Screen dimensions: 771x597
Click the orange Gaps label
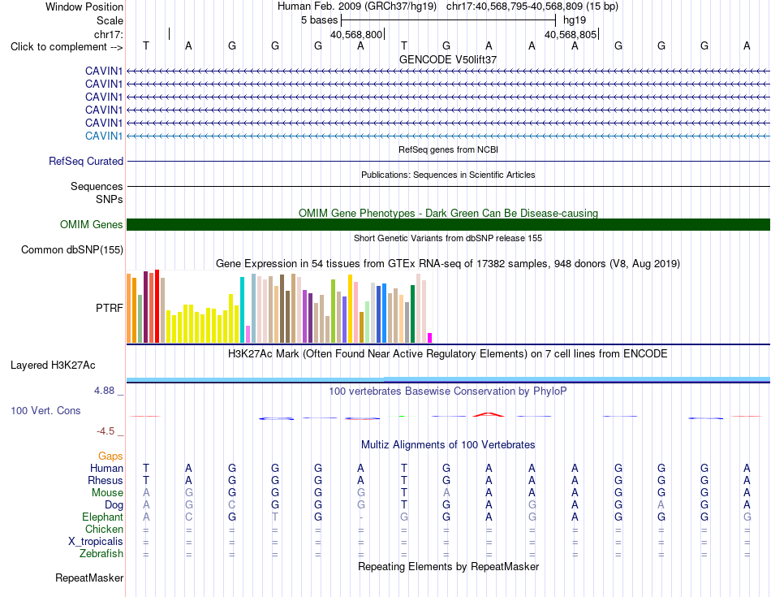click(x=110, y=456)
